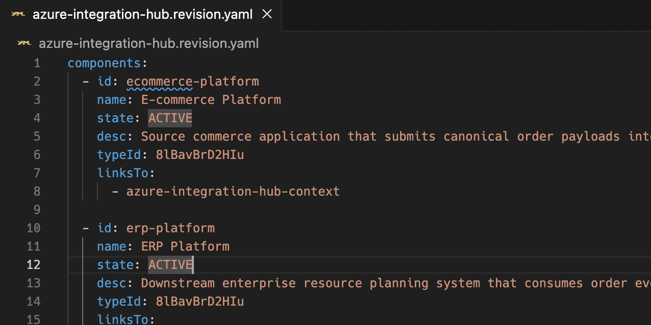Screen dimensions: 651x325
Task: Click the azure-integration-hub-context list entry
Action: point(233,191)
